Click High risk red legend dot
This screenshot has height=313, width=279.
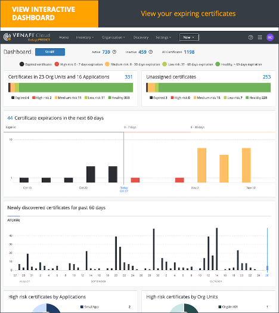(x=57, y=64)
